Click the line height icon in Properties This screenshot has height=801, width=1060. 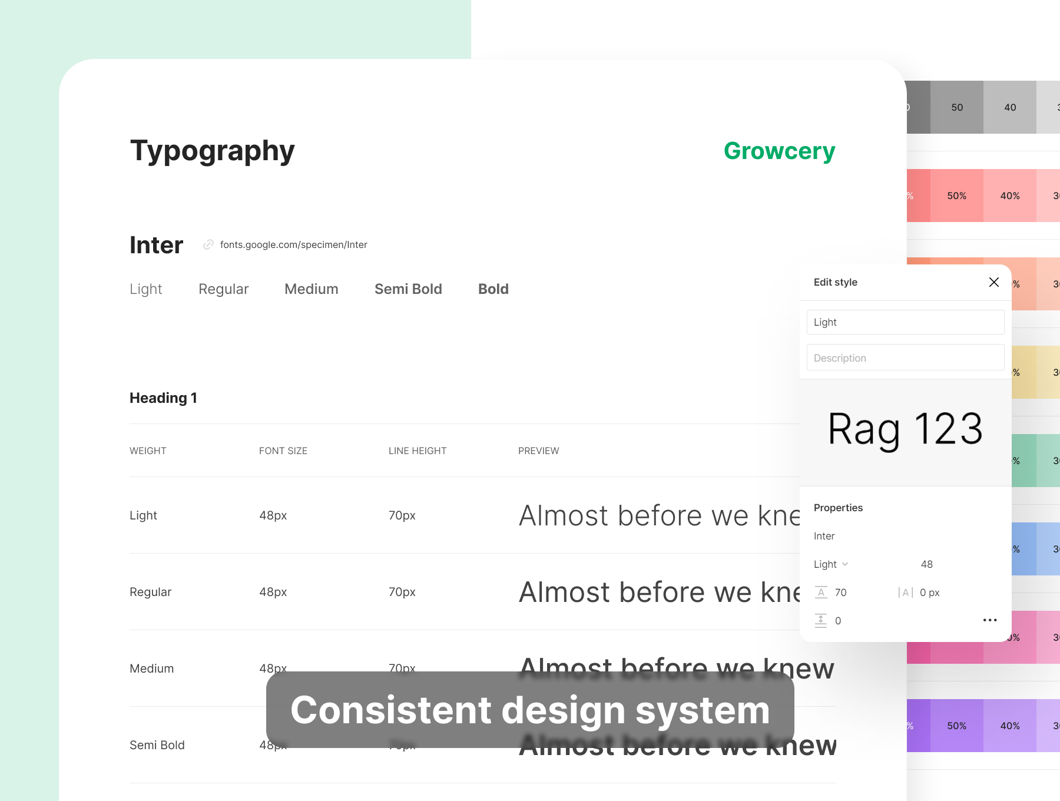point(821,593)
